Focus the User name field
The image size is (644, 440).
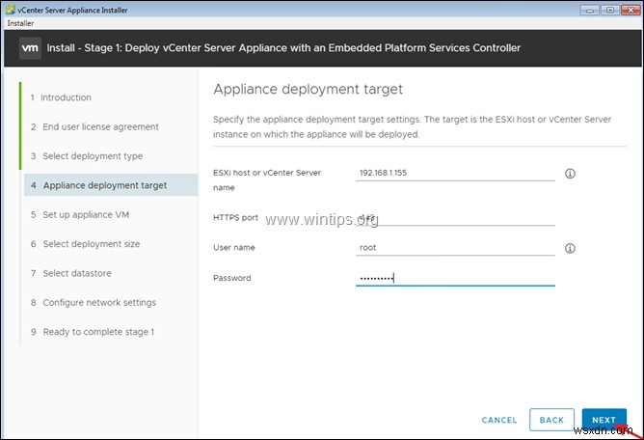click(x=455, y=248)
